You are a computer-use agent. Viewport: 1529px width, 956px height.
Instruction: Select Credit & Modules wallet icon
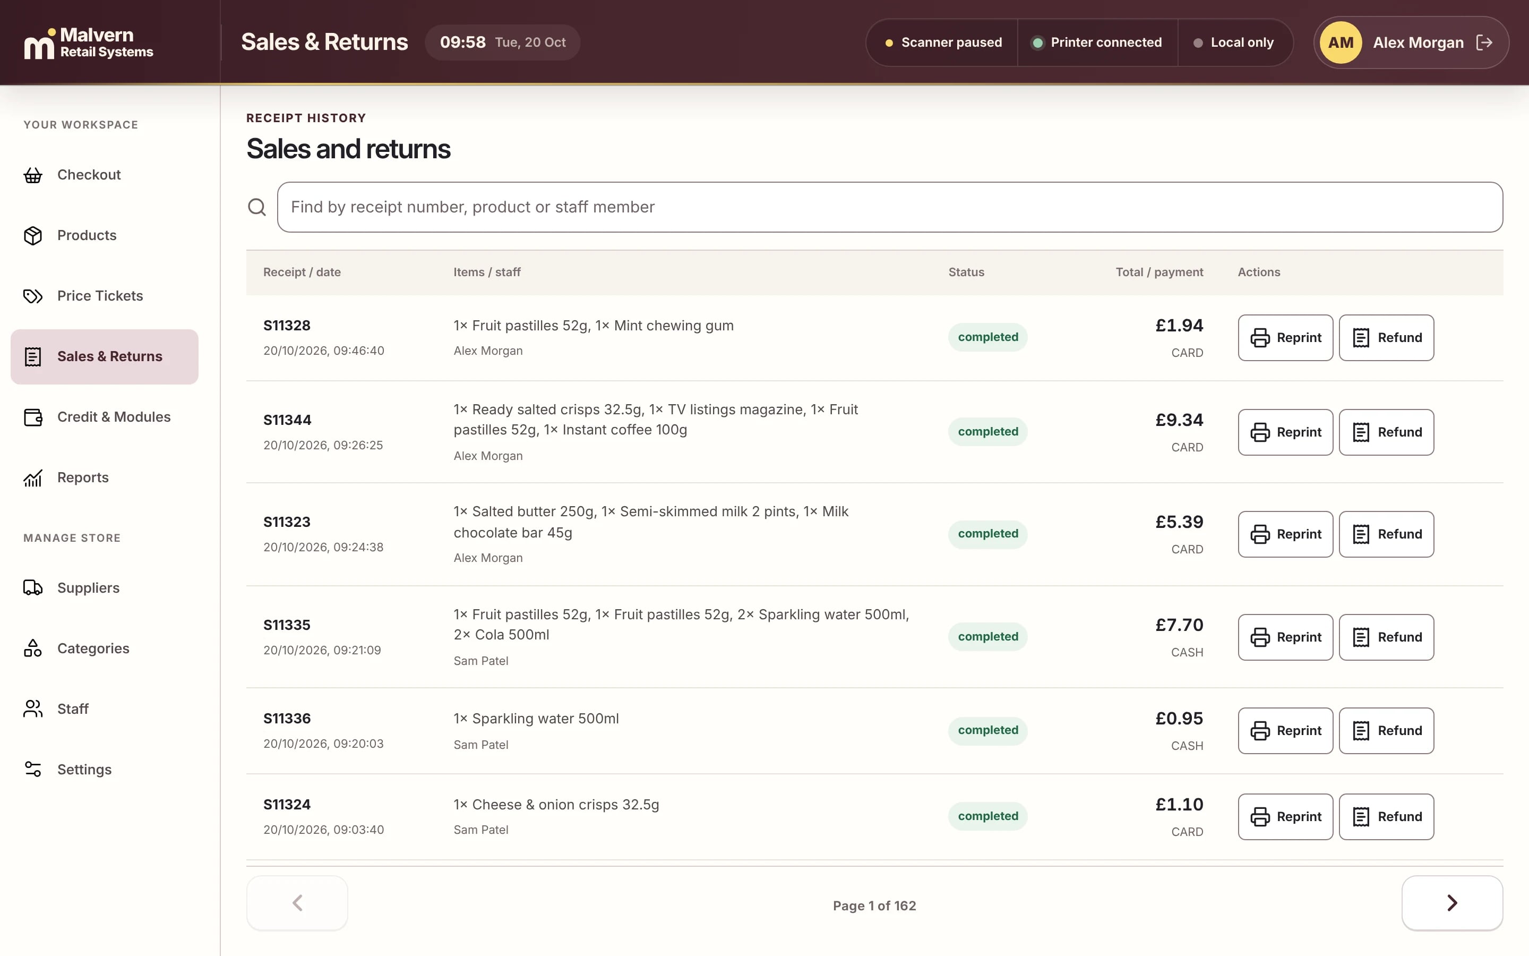coord(33,417)
